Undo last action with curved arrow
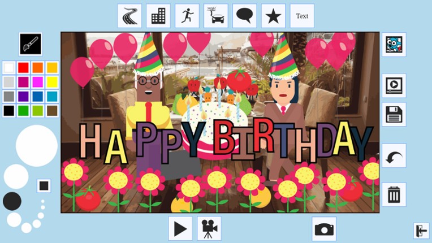Image resolution: width=432 pixels, height=243 pixels. [x=394, y=155]
